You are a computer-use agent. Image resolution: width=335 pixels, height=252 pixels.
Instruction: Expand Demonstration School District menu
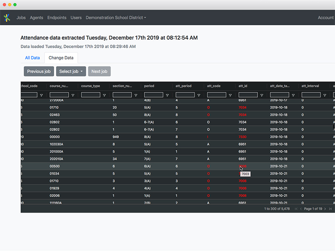116,18
